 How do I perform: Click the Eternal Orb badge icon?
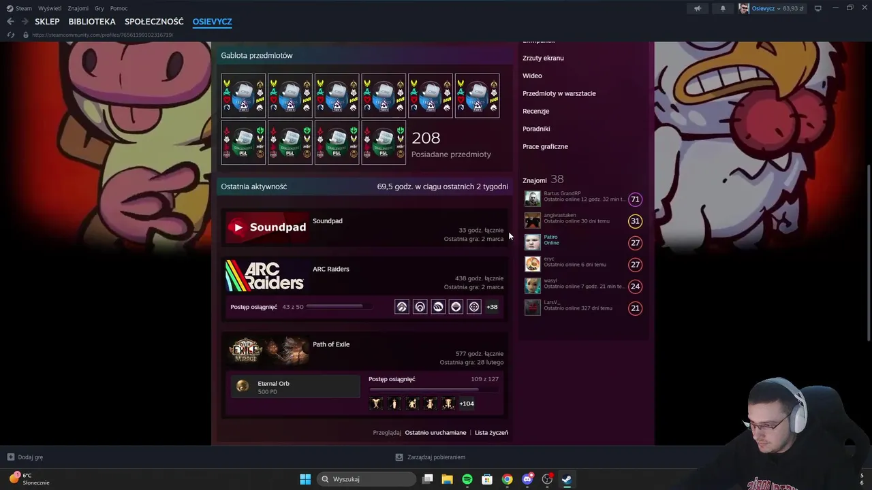click(x=243, y=387)
